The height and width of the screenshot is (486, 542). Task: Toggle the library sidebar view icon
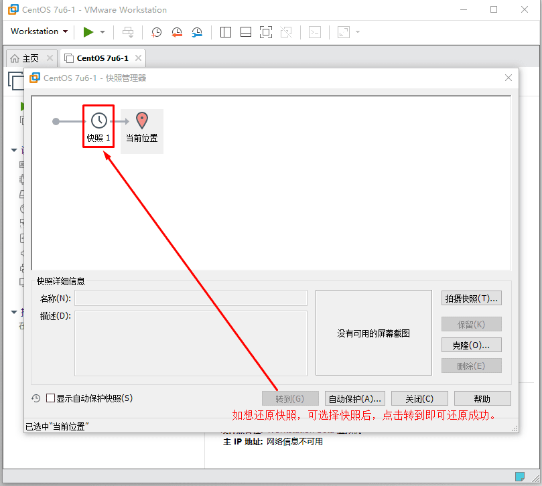(226, 32)
